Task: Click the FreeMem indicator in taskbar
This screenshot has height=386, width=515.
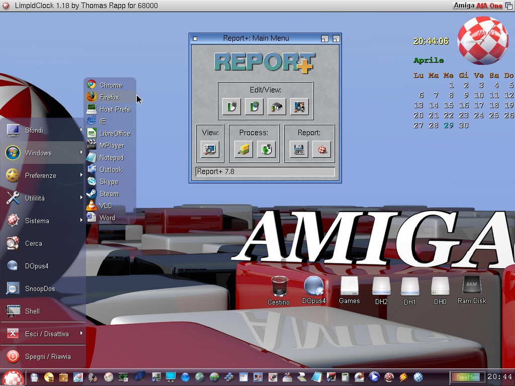Action: pyautogui.click(x=467, y=377)
